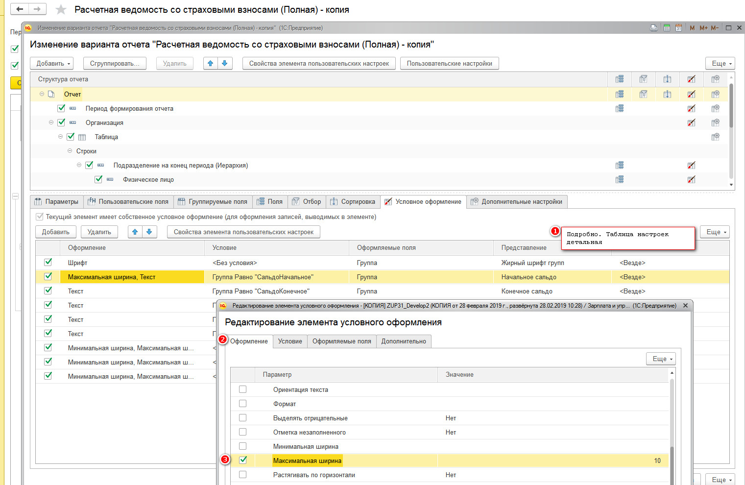This screenshot has width=745, height=485.
Task: Click the filter icon in Отчет row
Action: coord(644,94)
